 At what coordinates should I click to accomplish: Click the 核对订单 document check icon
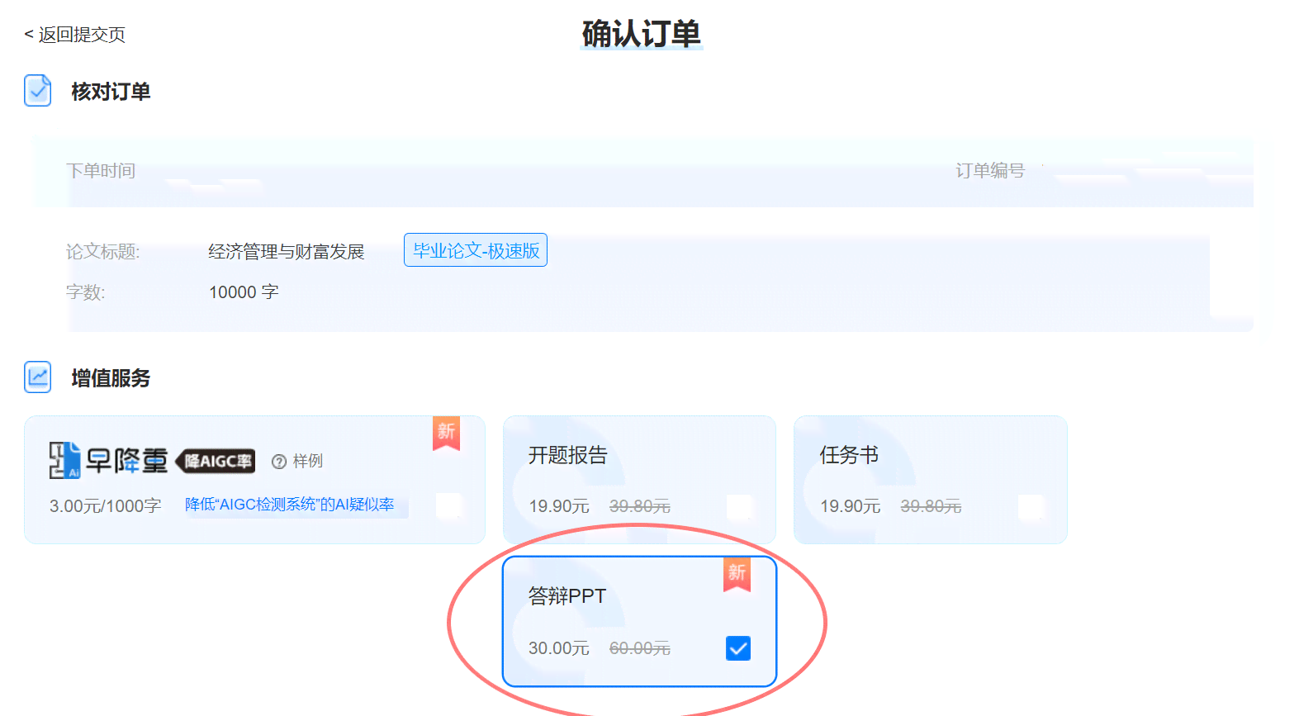point(38,91)
